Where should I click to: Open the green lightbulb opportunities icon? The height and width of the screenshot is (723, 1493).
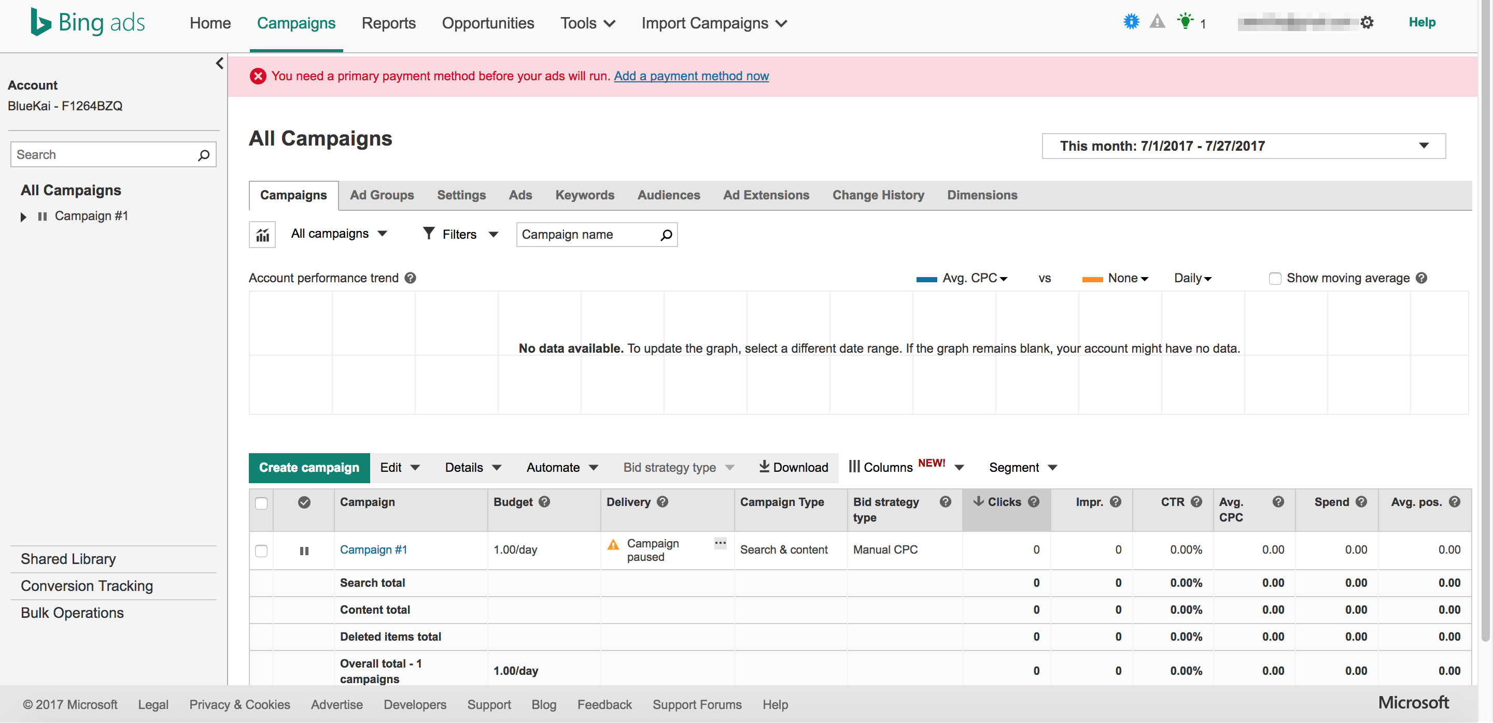pos(1185,22)
